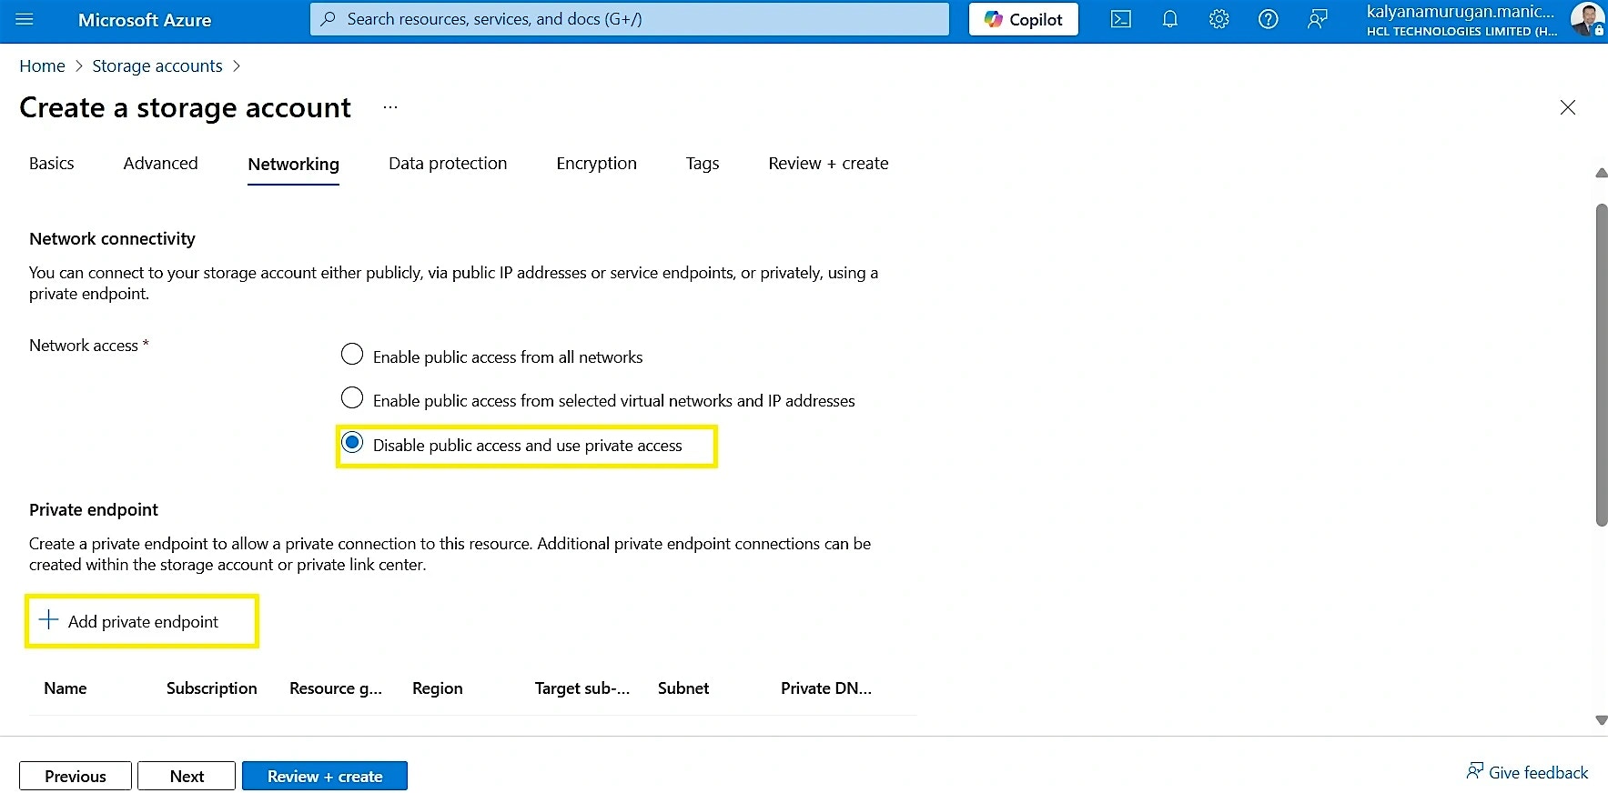Choose Disable public access and use private access

coord(352,443)
